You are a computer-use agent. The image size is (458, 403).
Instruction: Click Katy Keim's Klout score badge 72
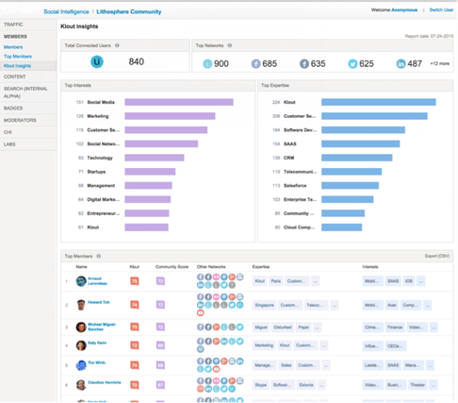[x=135, y=345]
